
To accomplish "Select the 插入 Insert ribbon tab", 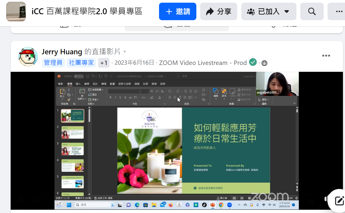I will [x=78, y=84].
